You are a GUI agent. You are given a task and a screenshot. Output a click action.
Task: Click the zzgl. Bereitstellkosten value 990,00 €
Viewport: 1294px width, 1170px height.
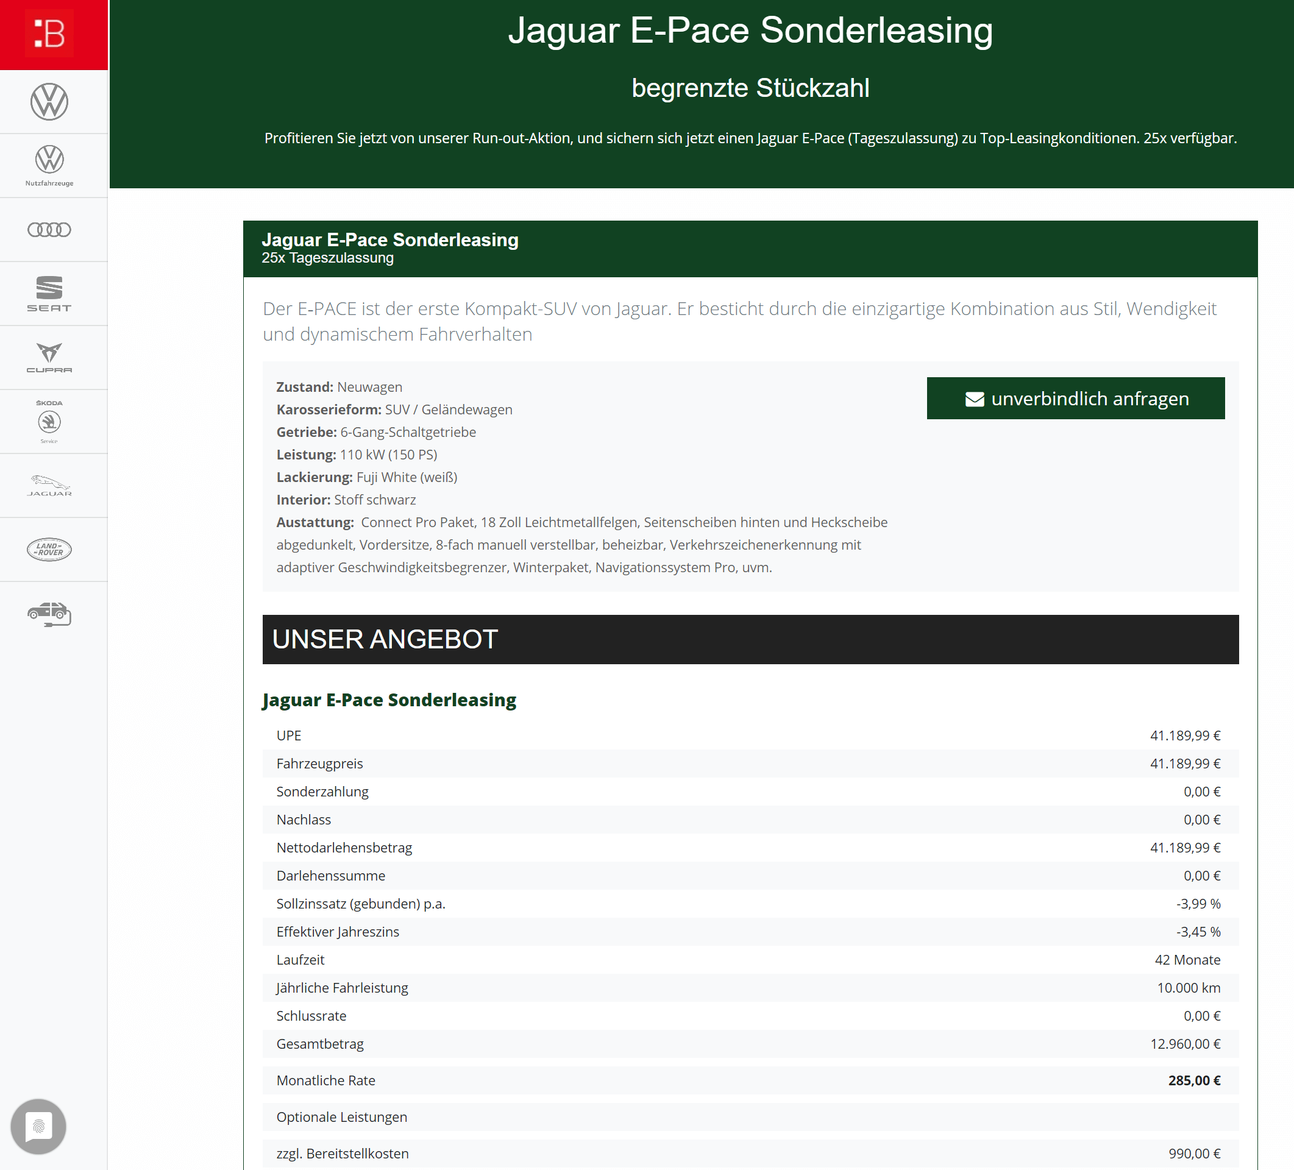[1194, 1154]
